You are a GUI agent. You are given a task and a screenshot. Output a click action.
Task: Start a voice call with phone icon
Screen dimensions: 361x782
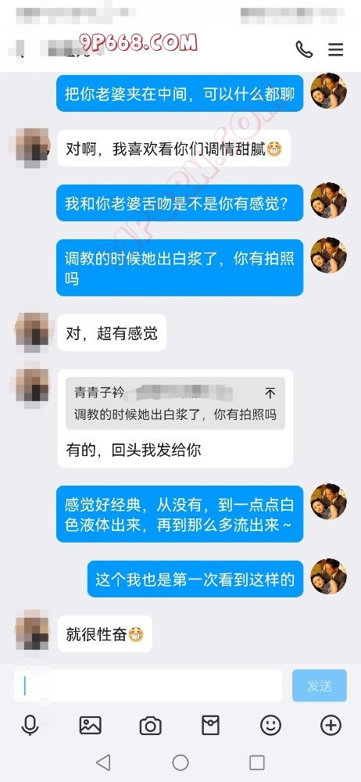coord(304,49)
